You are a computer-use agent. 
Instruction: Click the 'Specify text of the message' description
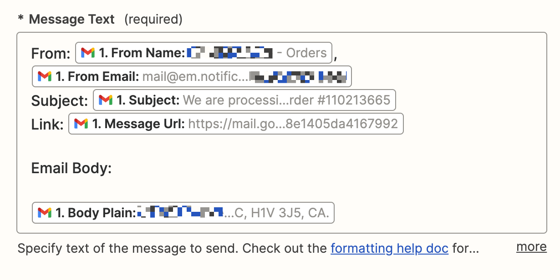[172, 249]
